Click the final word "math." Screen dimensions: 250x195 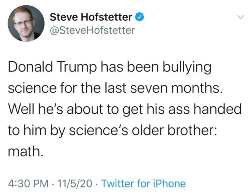point(25,151)
